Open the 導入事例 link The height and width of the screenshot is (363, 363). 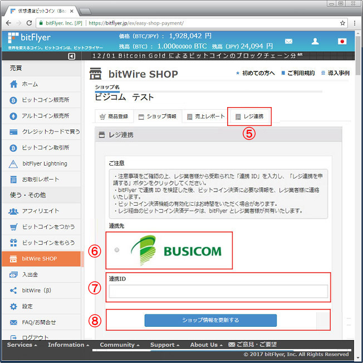pyautogui.click(x=335, y=73)
